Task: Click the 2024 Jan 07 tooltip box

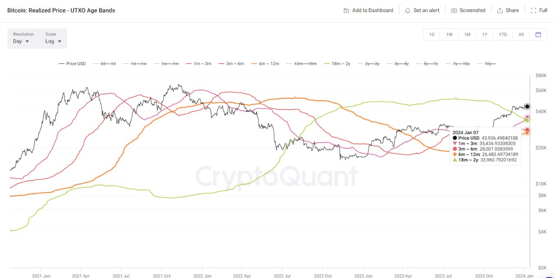Action: pyautogui.click(x=485, y=147)
